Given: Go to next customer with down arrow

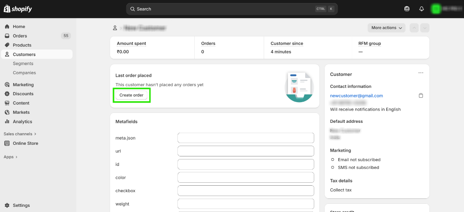Looking at the screenshot, I should click(425, 28).
